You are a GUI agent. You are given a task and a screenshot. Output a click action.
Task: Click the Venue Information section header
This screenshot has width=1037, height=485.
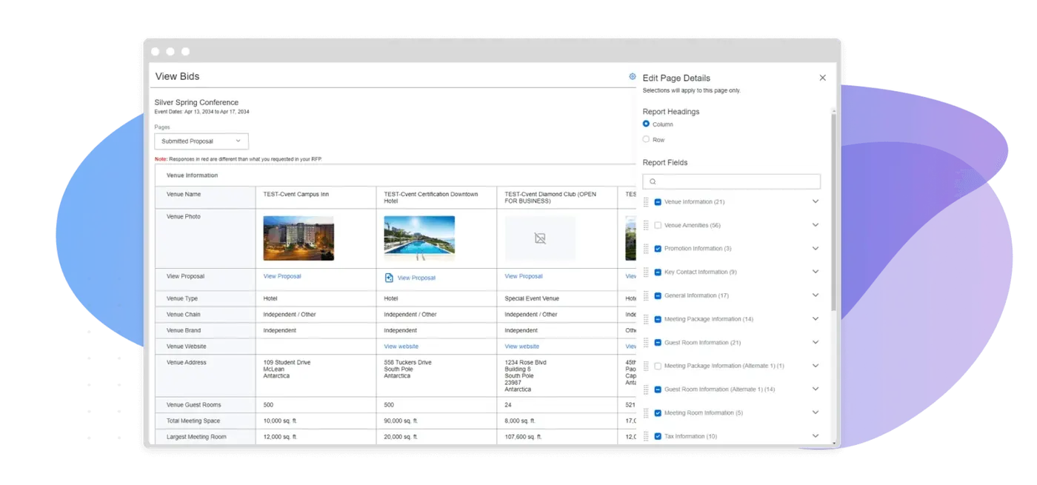(x=193, y=175)
